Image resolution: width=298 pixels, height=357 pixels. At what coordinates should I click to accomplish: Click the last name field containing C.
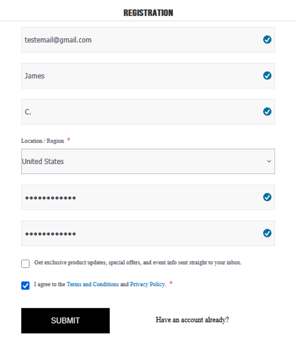(140, 112)
